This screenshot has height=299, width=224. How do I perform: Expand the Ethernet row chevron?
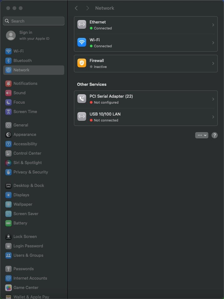coord(213,25)
